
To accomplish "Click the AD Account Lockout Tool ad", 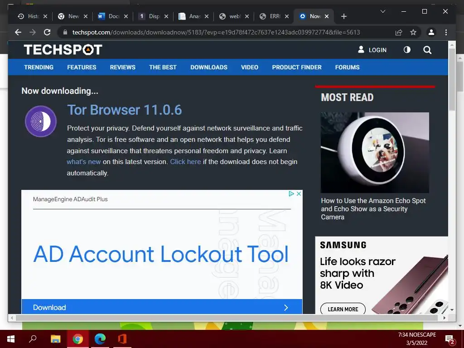I will tap(161, 254).
